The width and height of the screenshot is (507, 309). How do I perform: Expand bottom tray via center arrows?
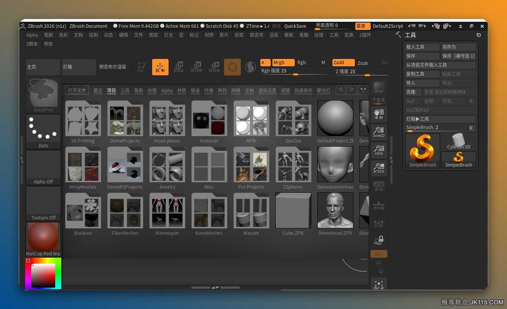tap(216, 288)
